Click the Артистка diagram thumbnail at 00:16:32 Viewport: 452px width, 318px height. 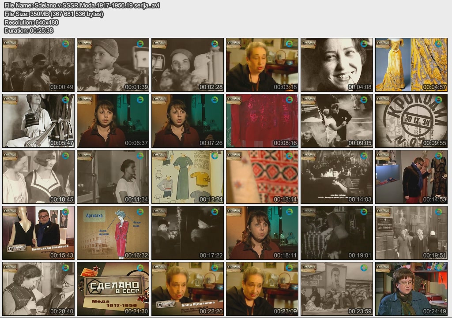point(113,233)
